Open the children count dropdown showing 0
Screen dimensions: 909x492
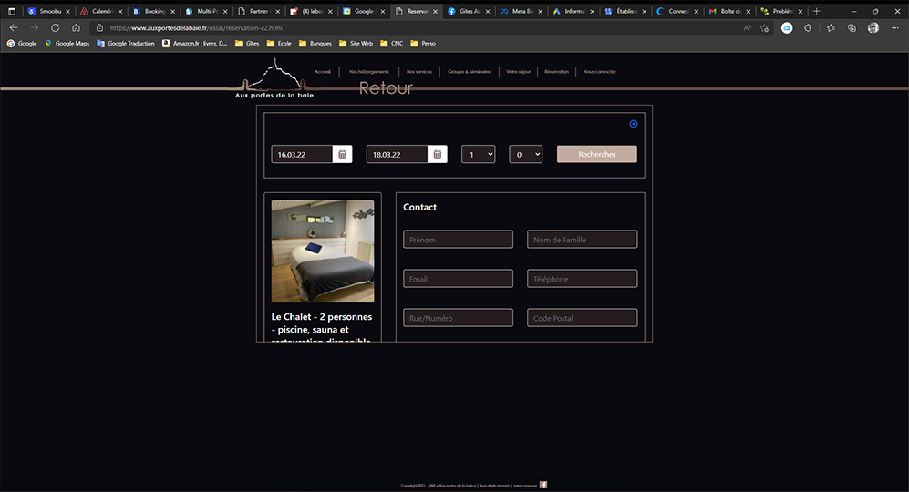526,154
